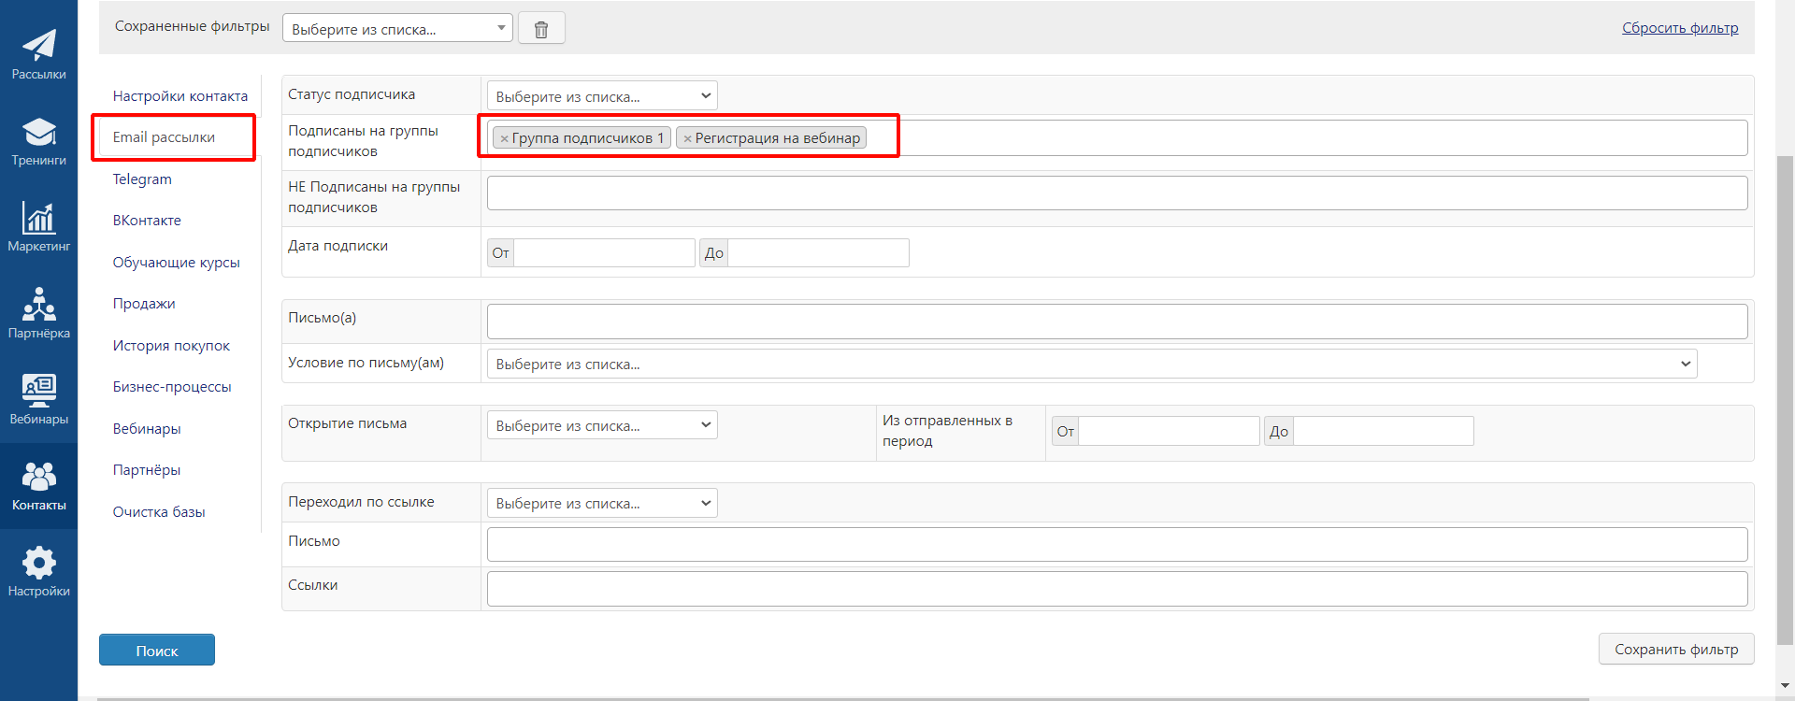The image size is (1795, 701).
Task: Switch to the Telegram filter tab
Action: click(x=142, y=179)
